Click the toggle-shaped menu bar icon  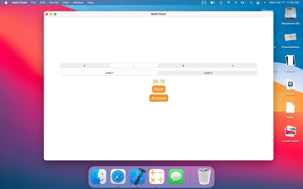click(212, 3)
